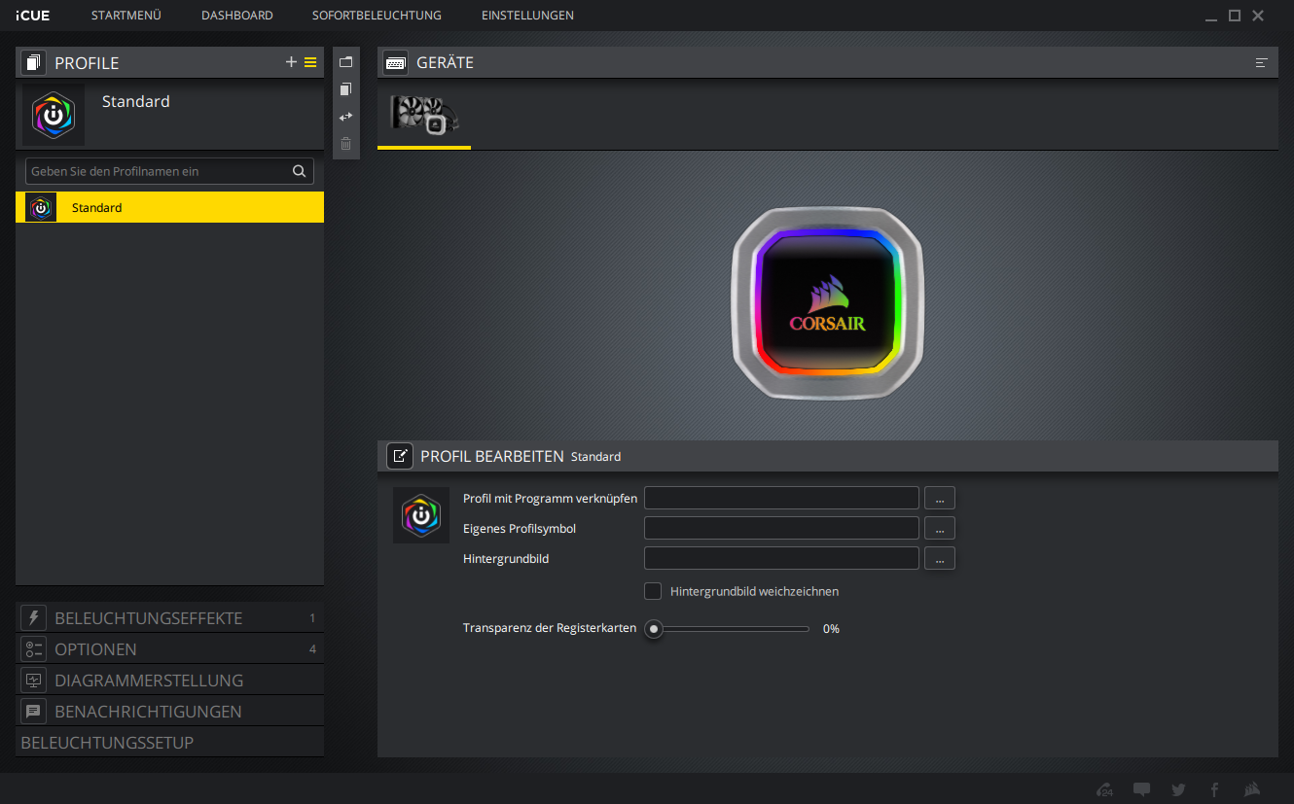Browse for a program to link with the profile
This screenshot has height=804, width=1294.
pyautogui.click(x=940, y=498)
